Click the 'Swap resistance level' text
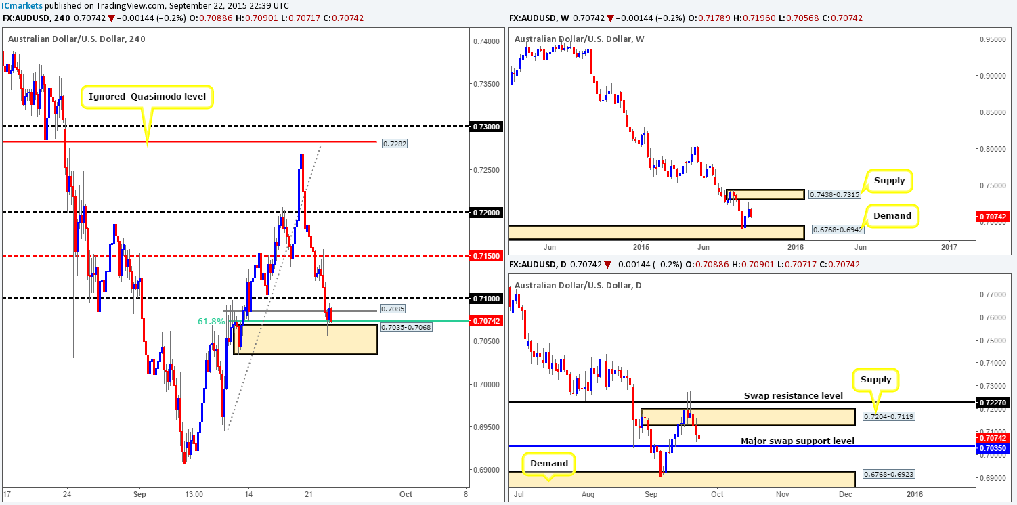Image resolution: width=1017 pixels, height=505 pixels. [x=794, y=395]
